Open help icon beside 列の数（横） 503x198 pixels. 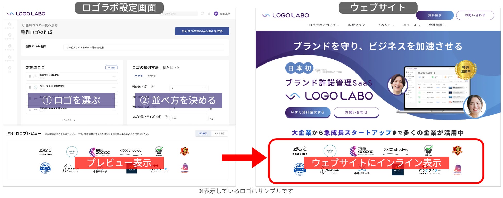(152, 87)
